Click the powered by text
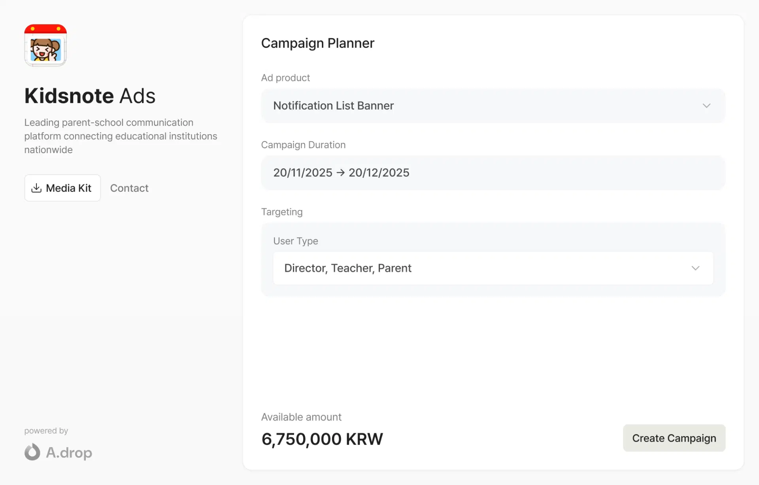This screenshot has width=759, height=485. (x=46, y=431)
